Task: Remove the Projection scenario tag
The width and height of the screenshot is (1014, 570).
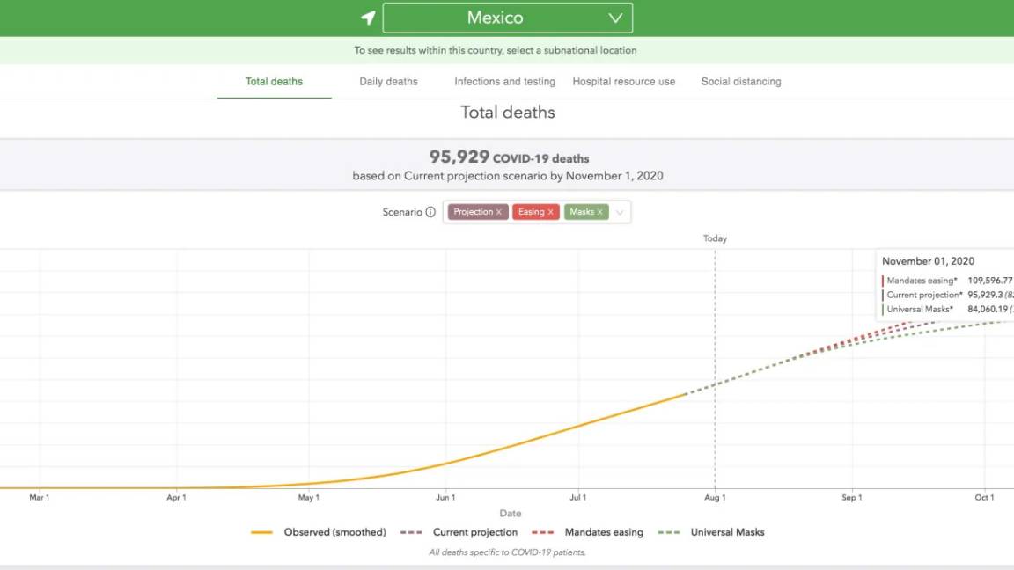Action: (x=499, y=212)
